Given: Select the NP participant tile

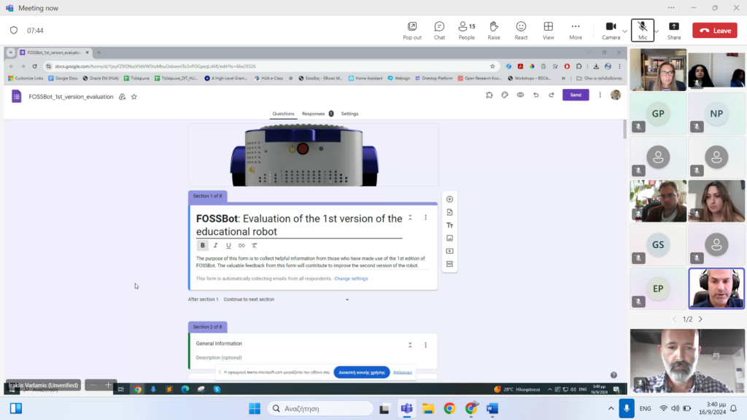Looking at the screenshot, I should click(716, 113).
